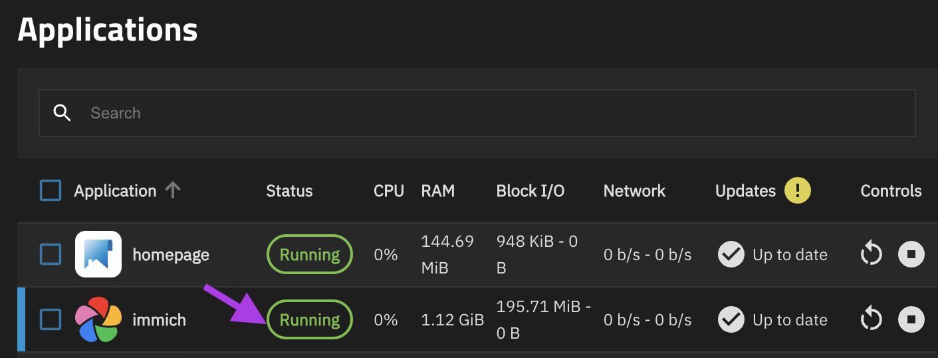Stop the homepage app

[911, 254]
